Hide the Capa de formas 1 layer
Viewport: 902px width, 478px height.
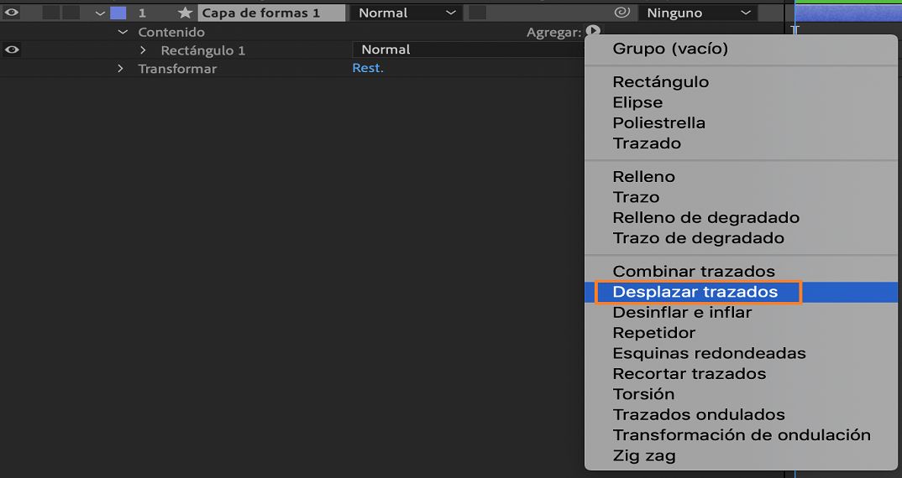(12, 13)
